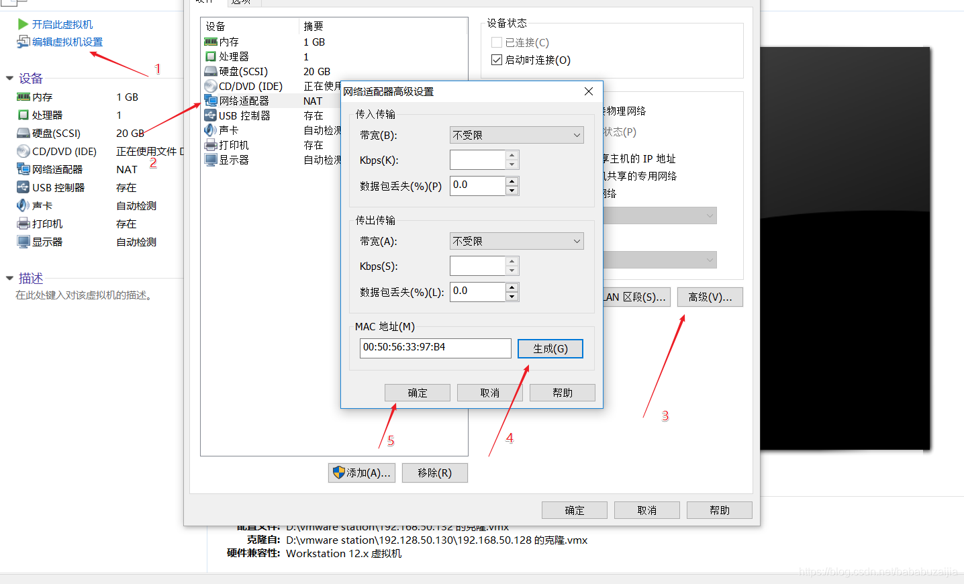Select the CD/DVD icon in the main window device list
964x584 pixels.
point(23,151)
